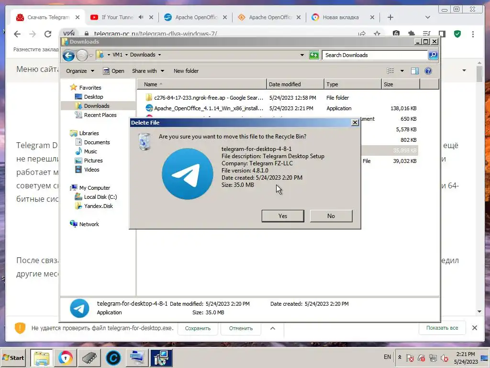This screenshot has height=368, width=490.
Task: Open Yandex.Disk in the navigation pane
Action: tap(98, 206)
